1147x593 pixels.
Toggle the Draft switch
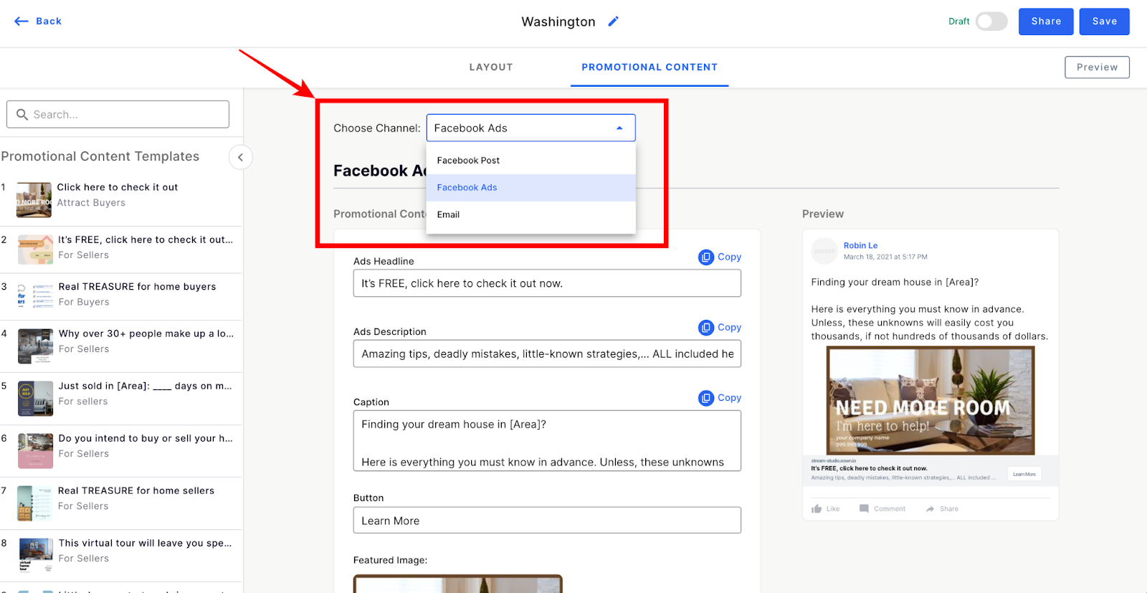point(991,22)
